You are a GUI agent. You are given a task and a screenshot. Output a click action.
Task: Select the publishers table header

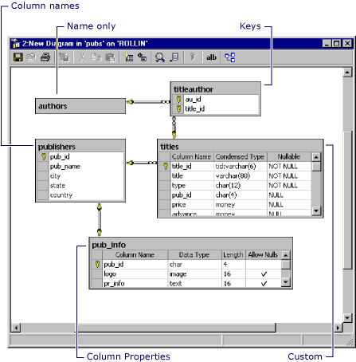pos(80,147)
